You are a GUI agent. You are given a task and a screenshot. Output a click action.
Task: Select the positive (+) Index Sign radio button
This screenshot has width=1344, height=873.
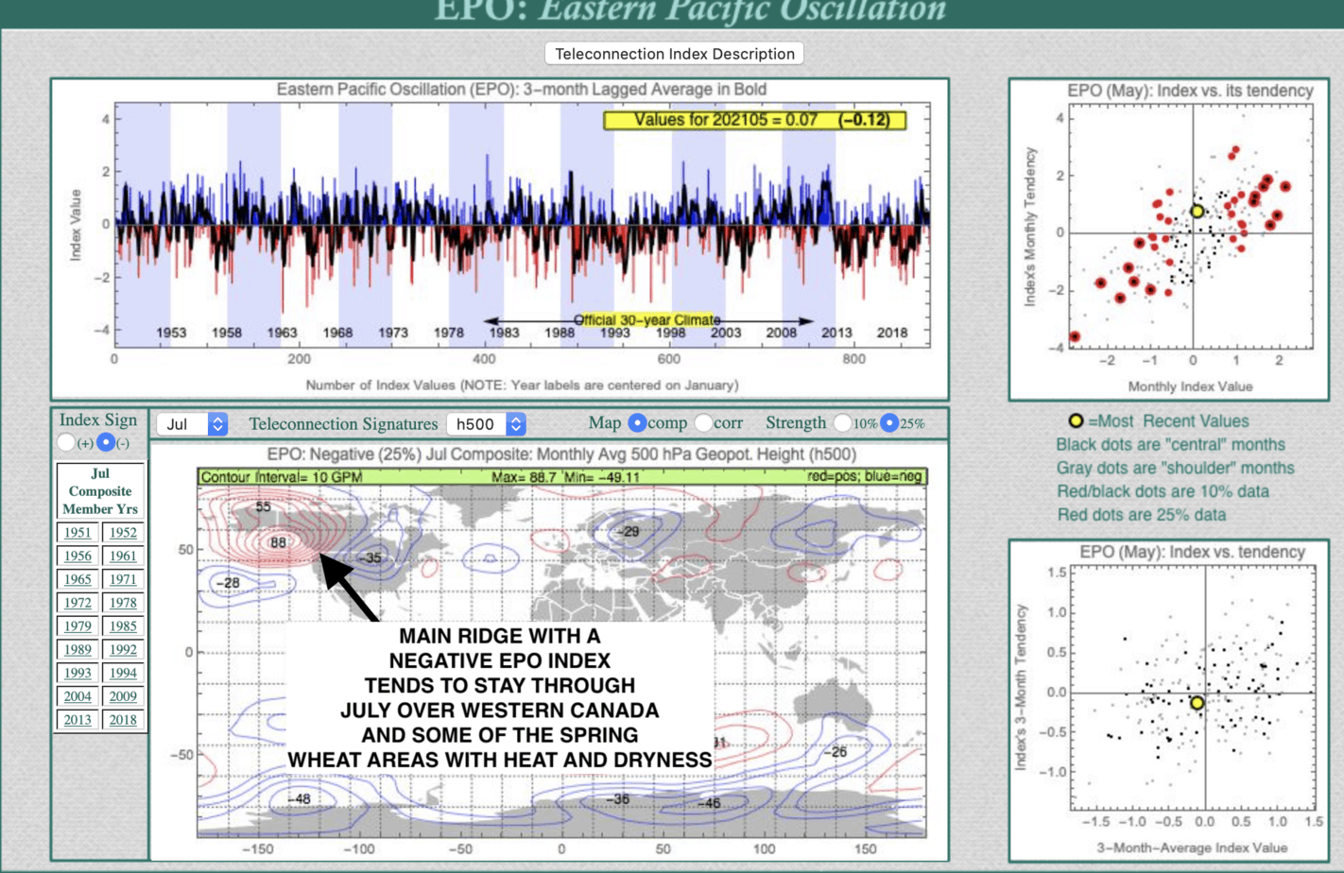[x=66, y=442]
